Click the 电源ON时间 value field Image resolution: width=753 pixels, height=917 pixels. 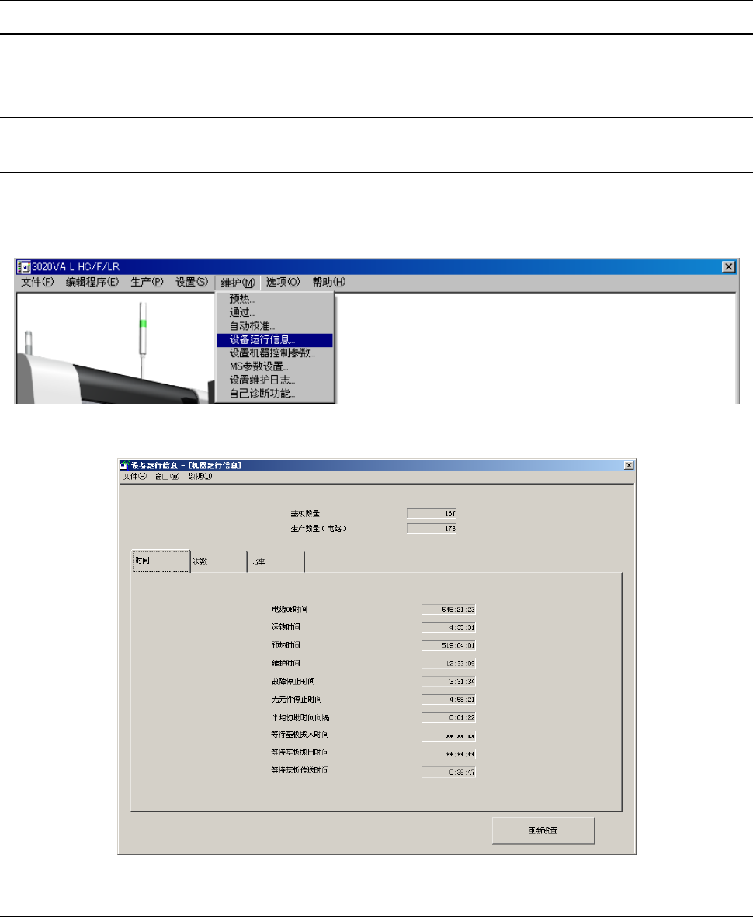click(x=449, y=610)
